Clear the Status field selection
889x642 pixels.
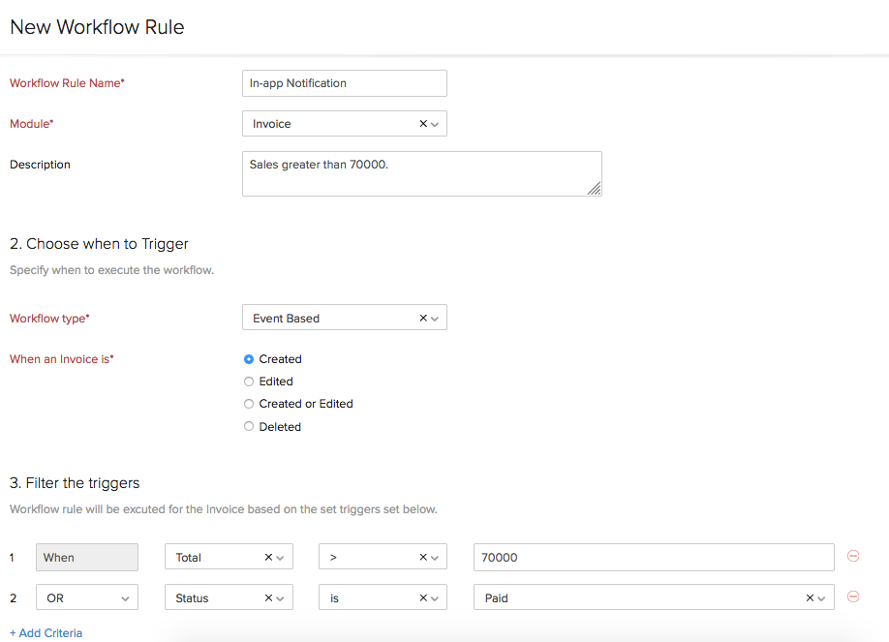pos(268,598)
